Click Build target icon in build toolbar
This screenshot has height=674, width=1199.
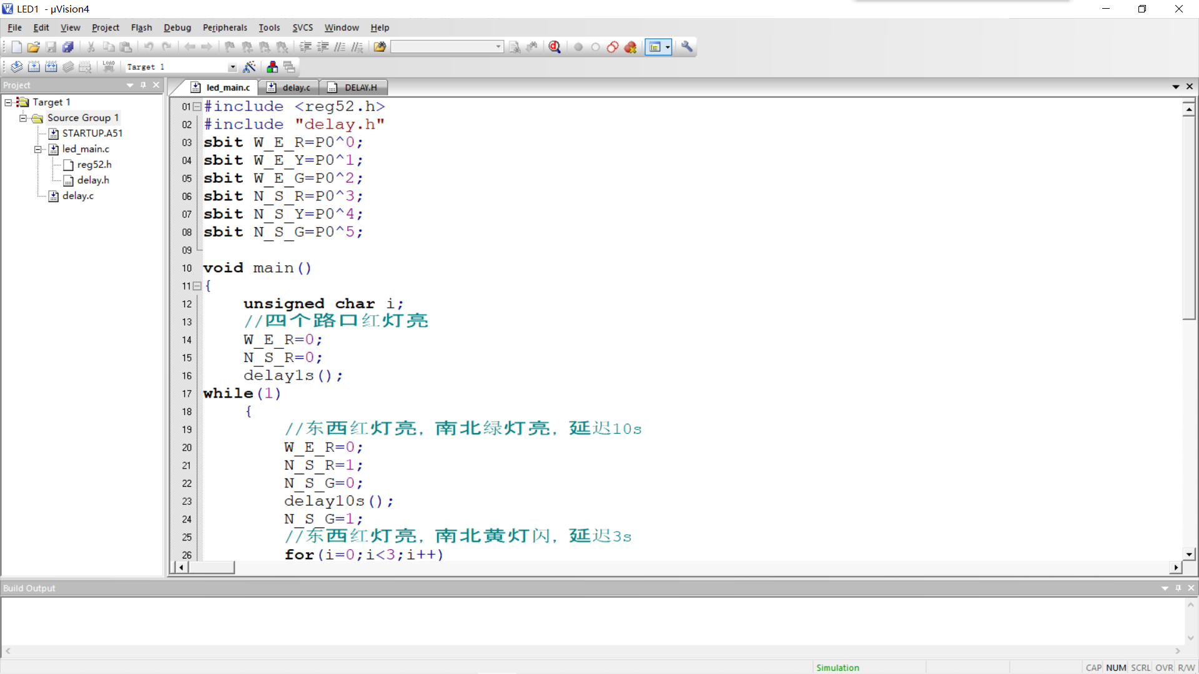[34, 67]
